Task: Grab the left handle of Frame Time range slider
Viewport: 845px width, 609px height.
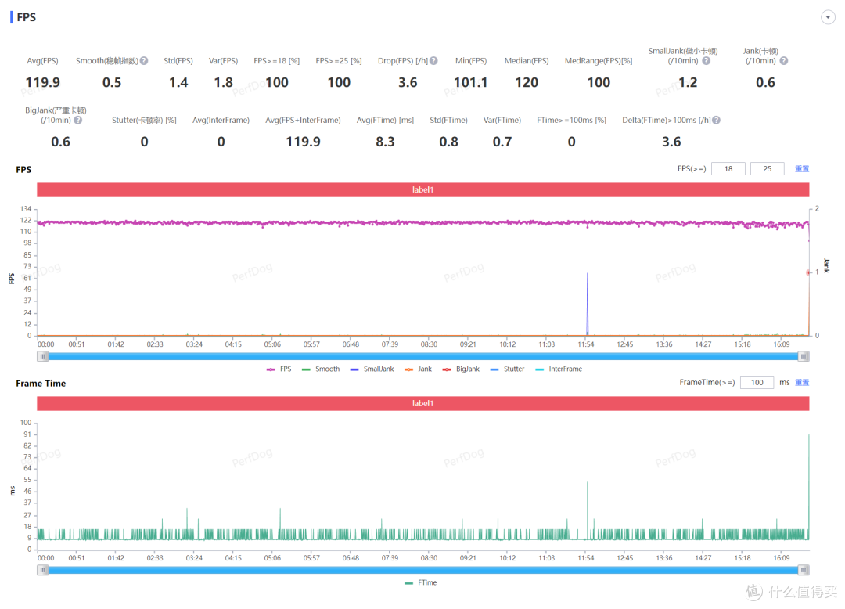Action: click(x=42, y=570)
